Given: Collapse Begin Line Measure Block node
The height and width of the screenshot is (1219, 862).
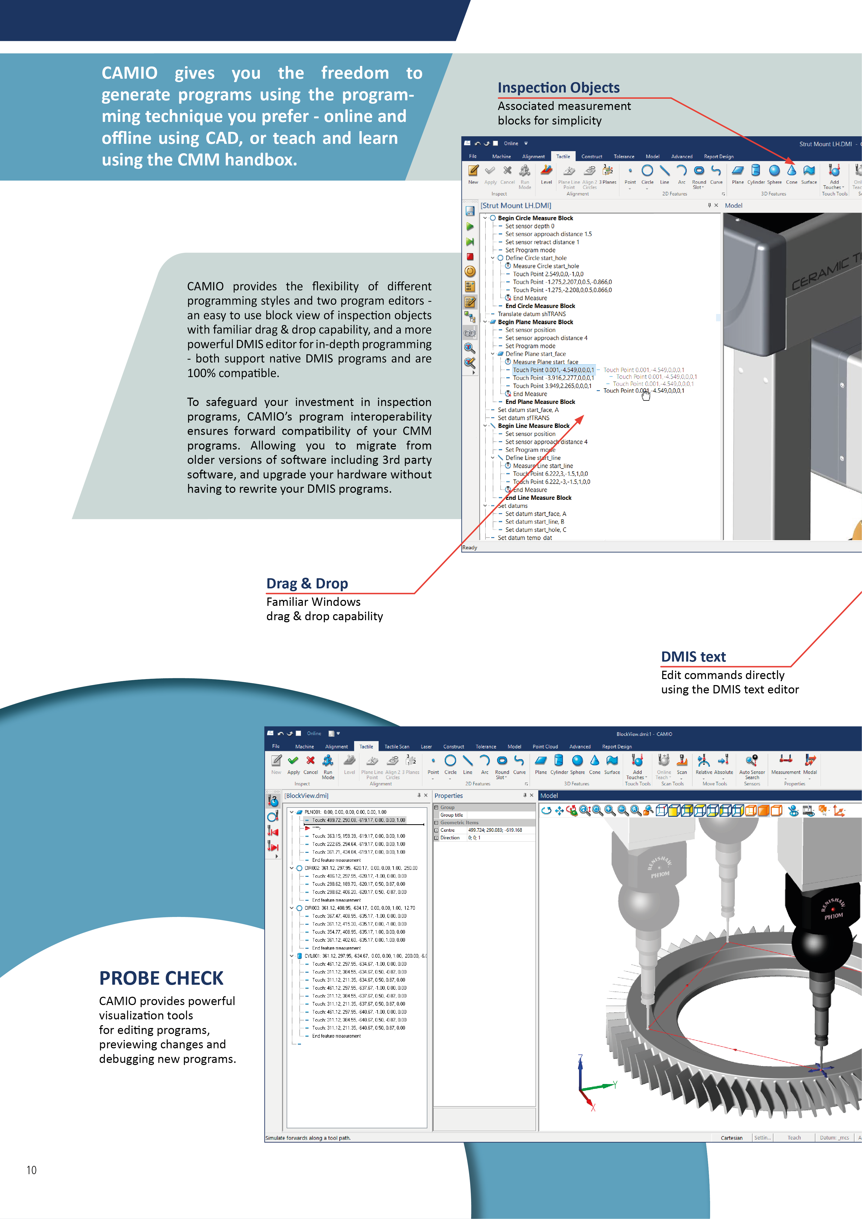Looking at the screenshot, I should (x=485, y=426).
